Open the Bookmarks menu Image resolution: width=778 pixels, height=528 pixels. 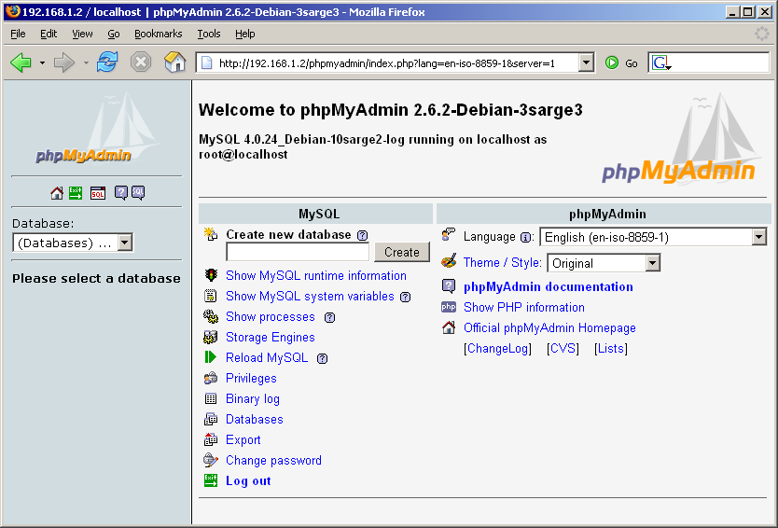coord(159,34)
